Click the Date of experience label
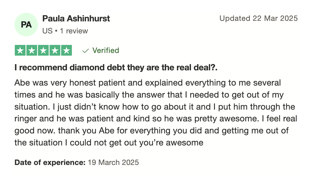The height and width of the screenshot is (177, 313). pyautogui.click(x=50, y=163)
